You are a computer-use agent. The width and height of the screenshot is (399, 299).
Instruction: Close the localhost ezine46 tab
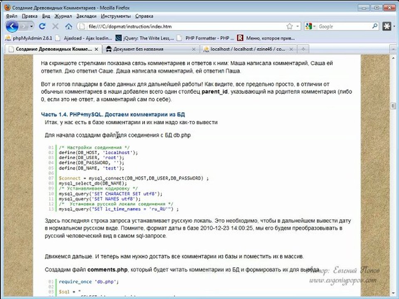coord(291,49)
